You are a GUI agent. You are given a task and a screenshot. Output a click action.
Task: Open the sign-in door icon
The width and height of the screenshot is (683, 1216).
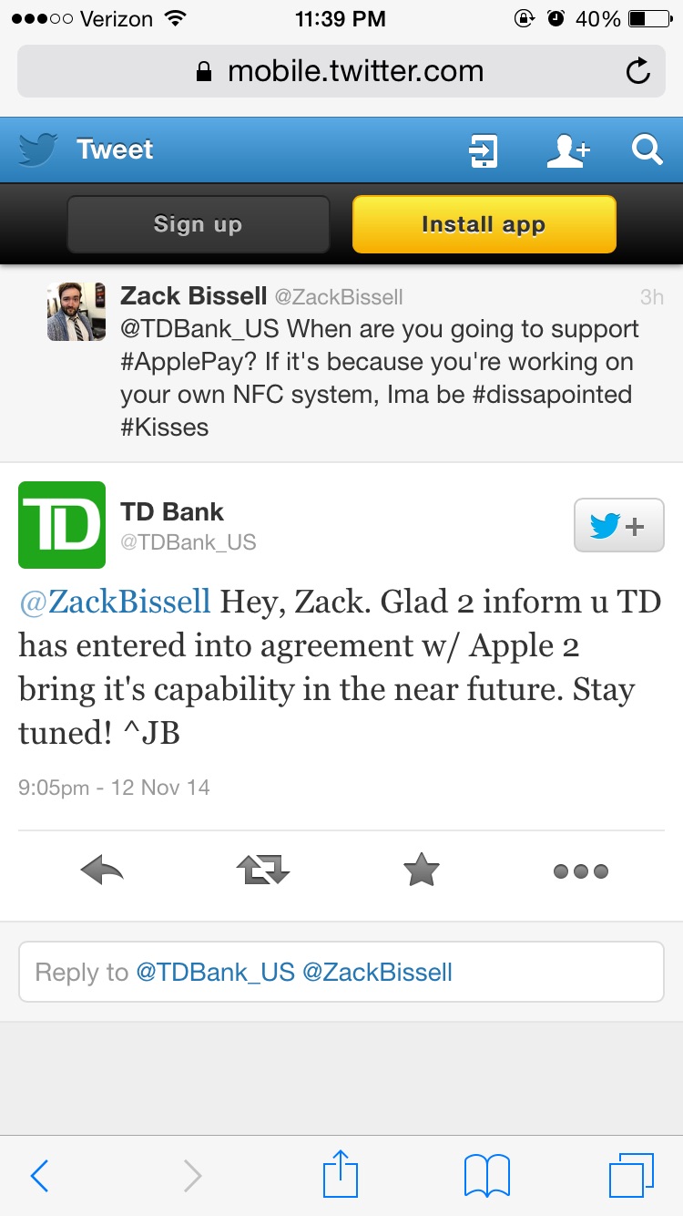tap(483, 150)
